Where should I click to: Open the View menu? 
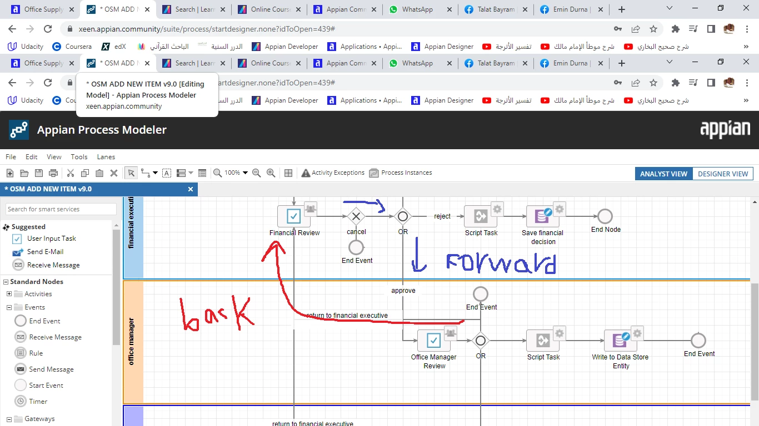(54, 157)
